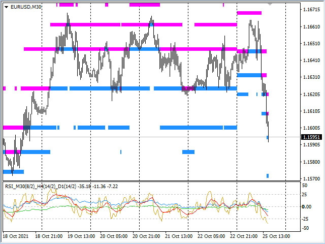Click time axis label 25 Oct 13:00

pyautogui.click(x=276, y=236)
